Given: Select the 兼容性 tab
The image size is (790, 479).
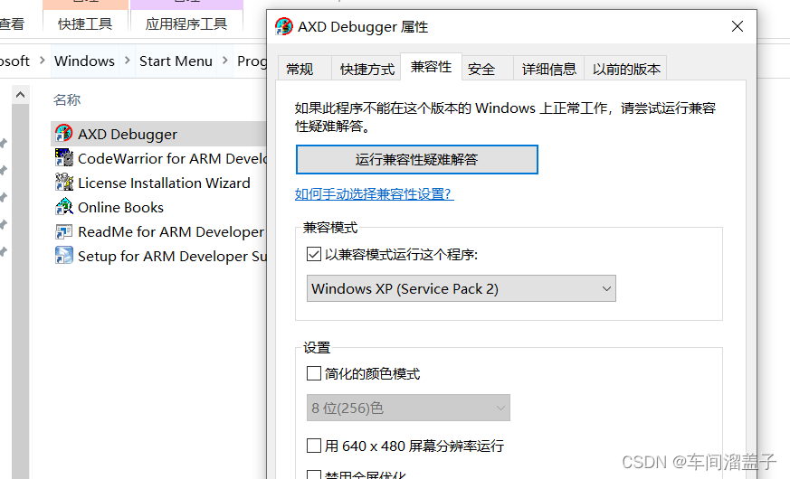Looking at the screenshot, I should [431, 66].
